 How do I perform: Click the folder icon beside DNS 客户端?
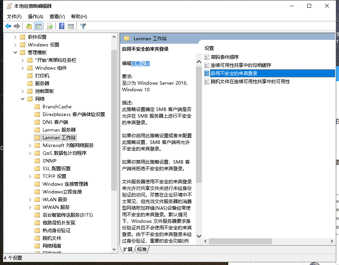click(38, 122)
